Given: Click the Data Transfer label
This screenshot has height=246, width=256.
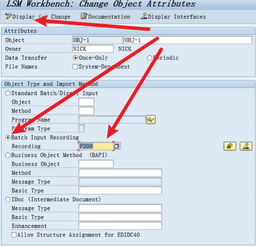Looking at the screenshot, I should point(26,58).
